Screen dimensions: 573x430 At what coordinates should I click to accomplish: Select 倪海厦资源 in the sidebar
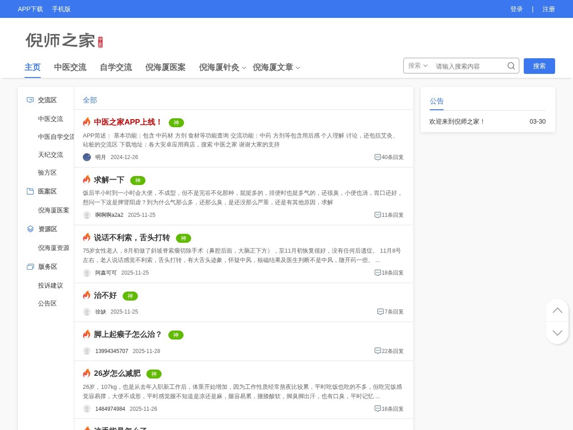click(x=54, y=248)
